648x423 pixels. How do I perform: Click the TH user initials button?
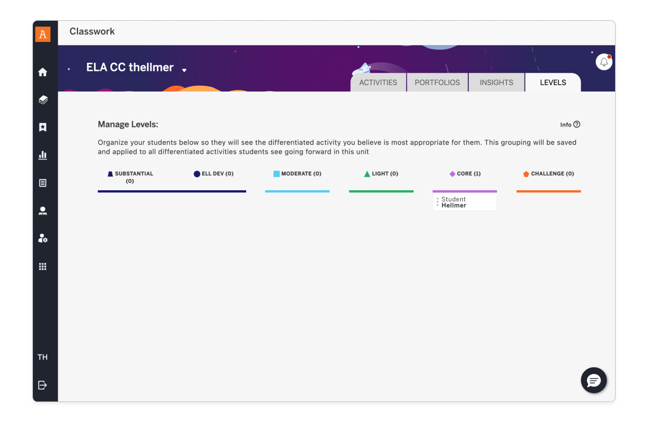tap(43, 357)
